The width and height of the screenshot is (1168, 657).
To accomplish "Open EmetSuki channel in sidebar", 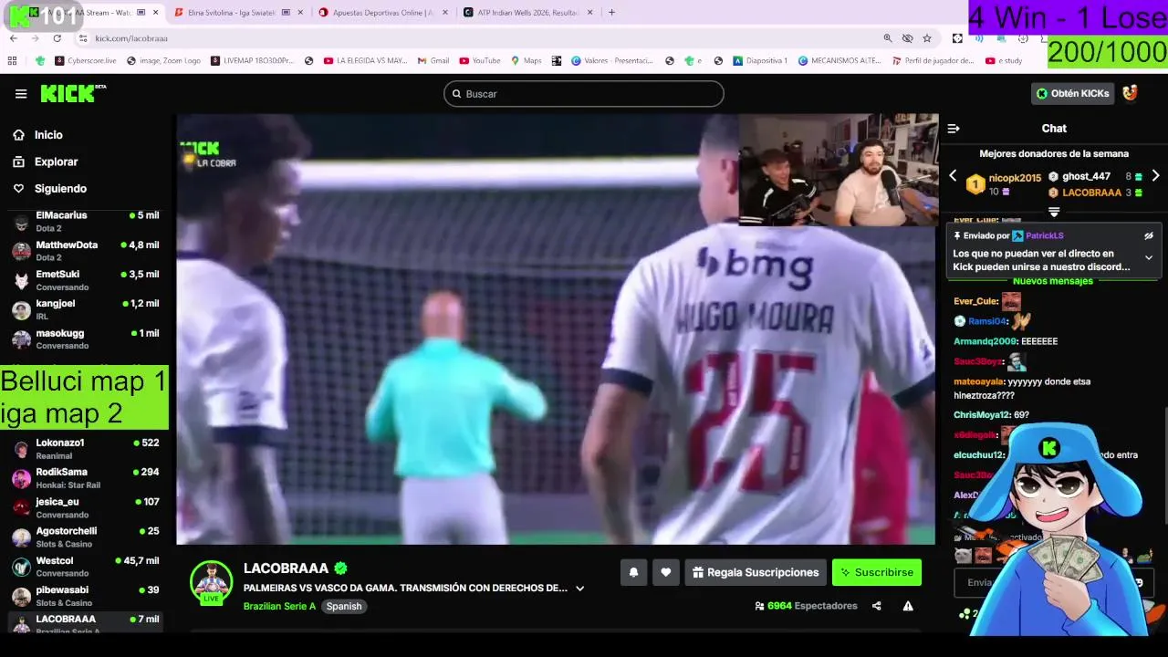I will coord(86,280).
